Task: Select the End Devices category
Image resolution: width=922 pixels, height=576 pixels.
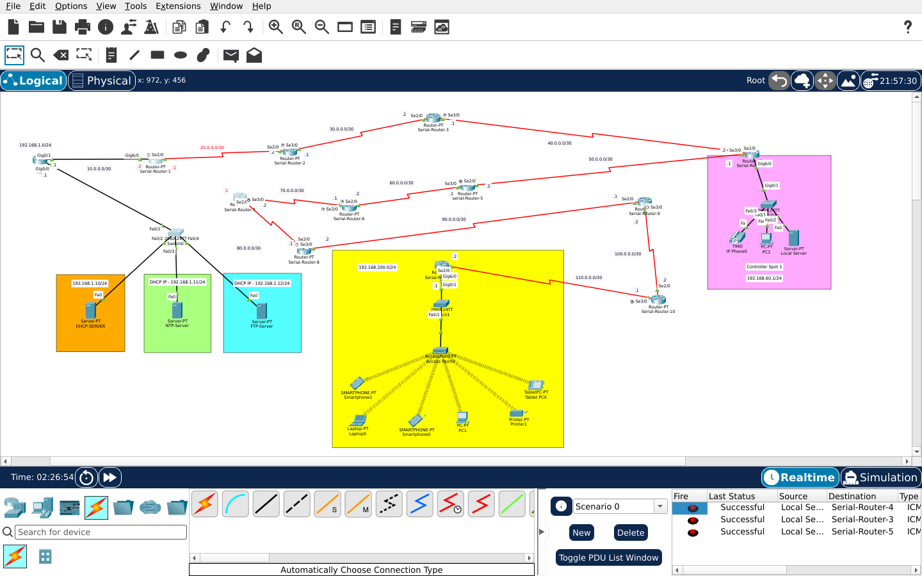Action: (x=42, y=508)
